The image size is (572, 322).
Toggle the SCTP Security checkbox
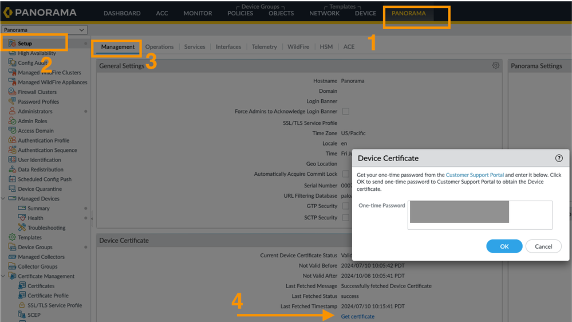tap(345, 218)
